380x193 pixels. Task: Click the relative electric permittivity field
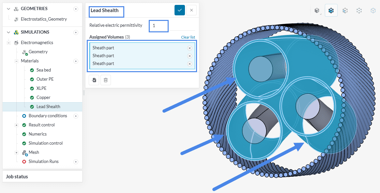(159, 25)
